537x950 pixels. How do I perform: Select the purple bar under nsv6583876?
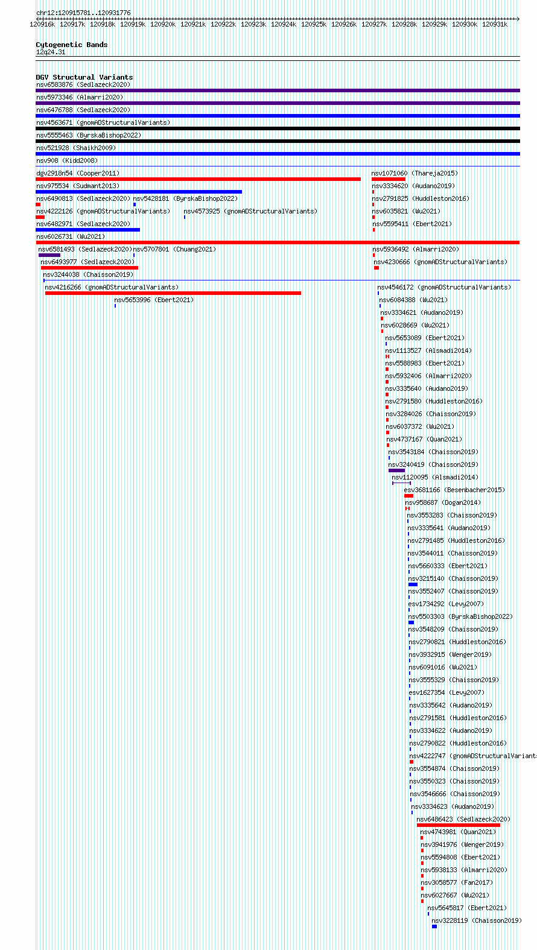pos(278,90)
